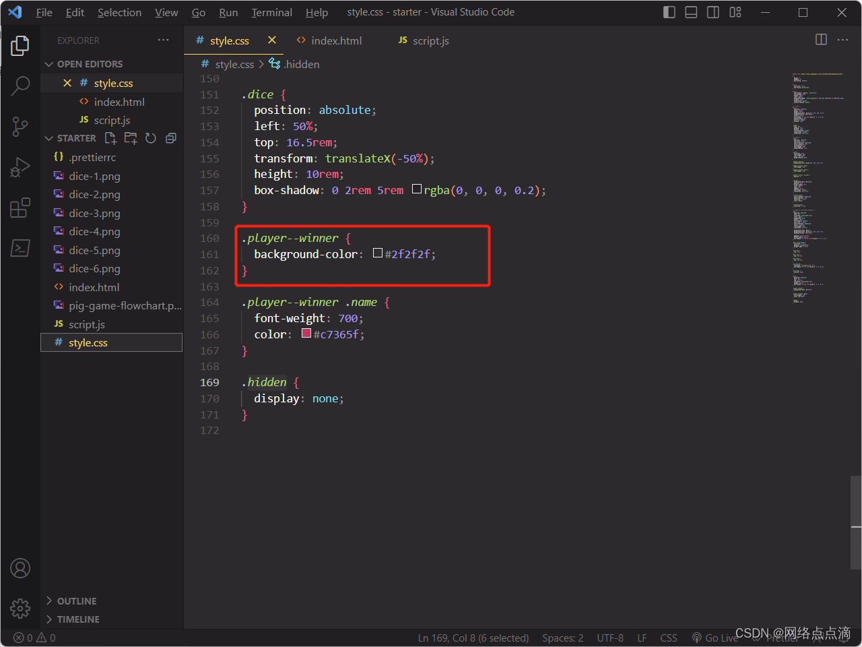Screen dimensions: 862x647
Task: Open the Edit menu
Action: pyautogui.click(x=75, y=12)
